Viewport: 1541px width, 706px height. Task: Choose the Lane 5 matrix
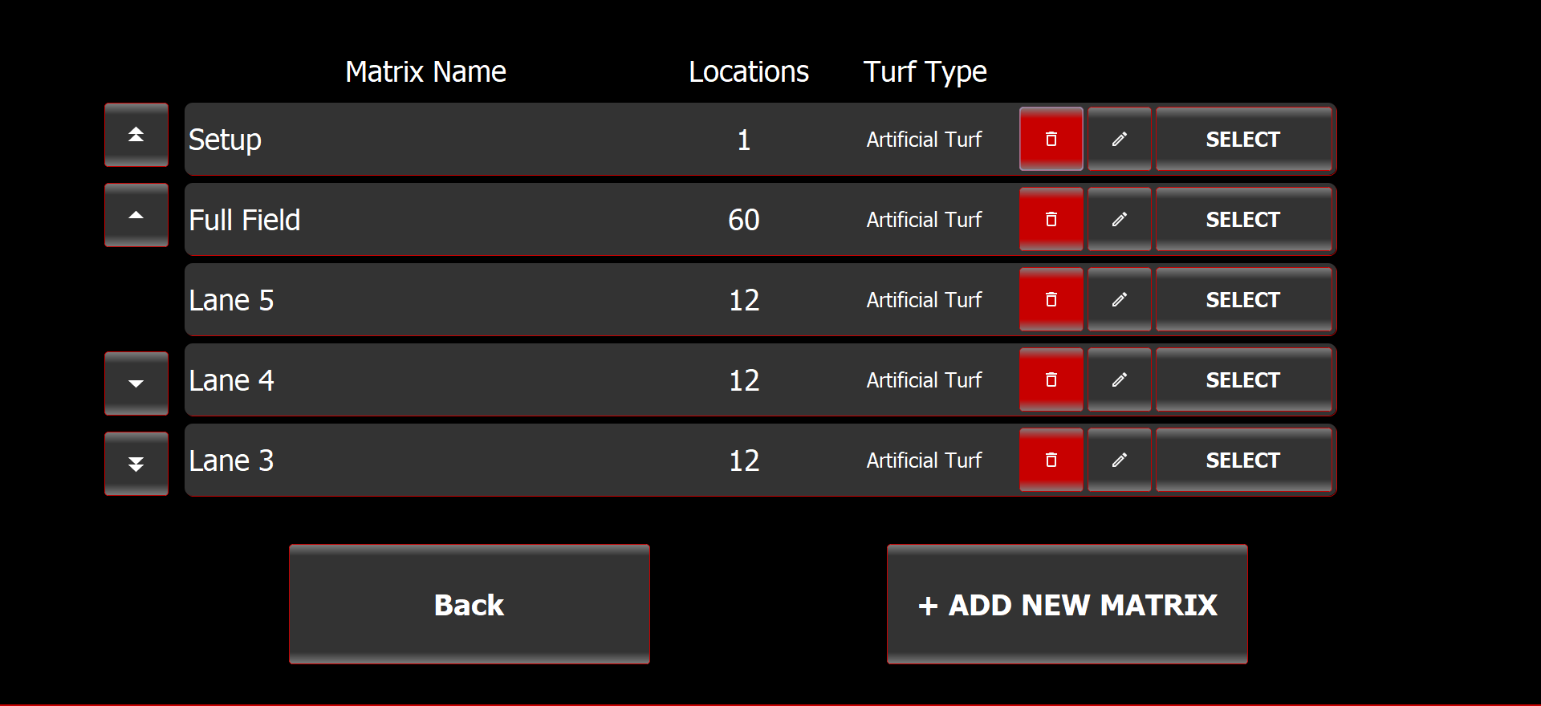[x=1242, y=299]
